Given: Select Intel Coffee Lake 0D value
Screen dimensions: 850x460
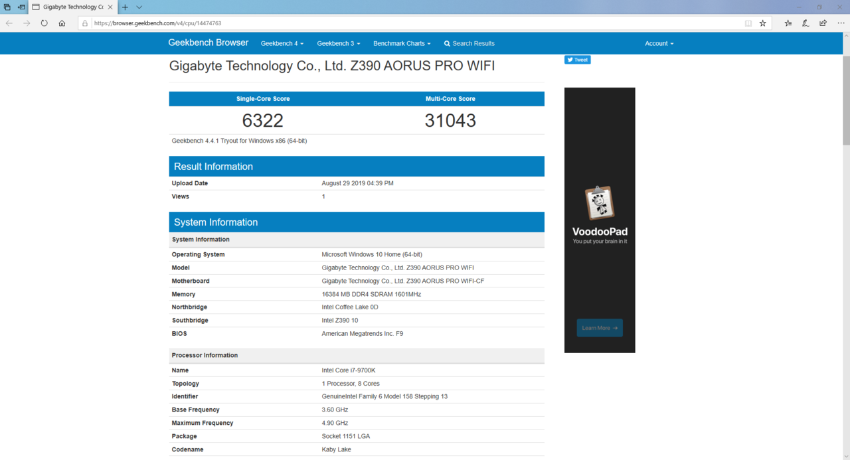Looking at the screenshot, I should (x=350, y=307).
